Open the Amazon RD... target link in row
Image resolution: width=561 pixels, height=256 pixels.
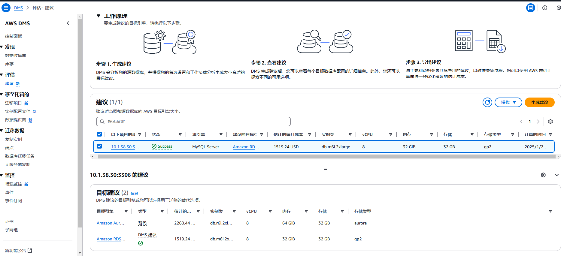246,147
